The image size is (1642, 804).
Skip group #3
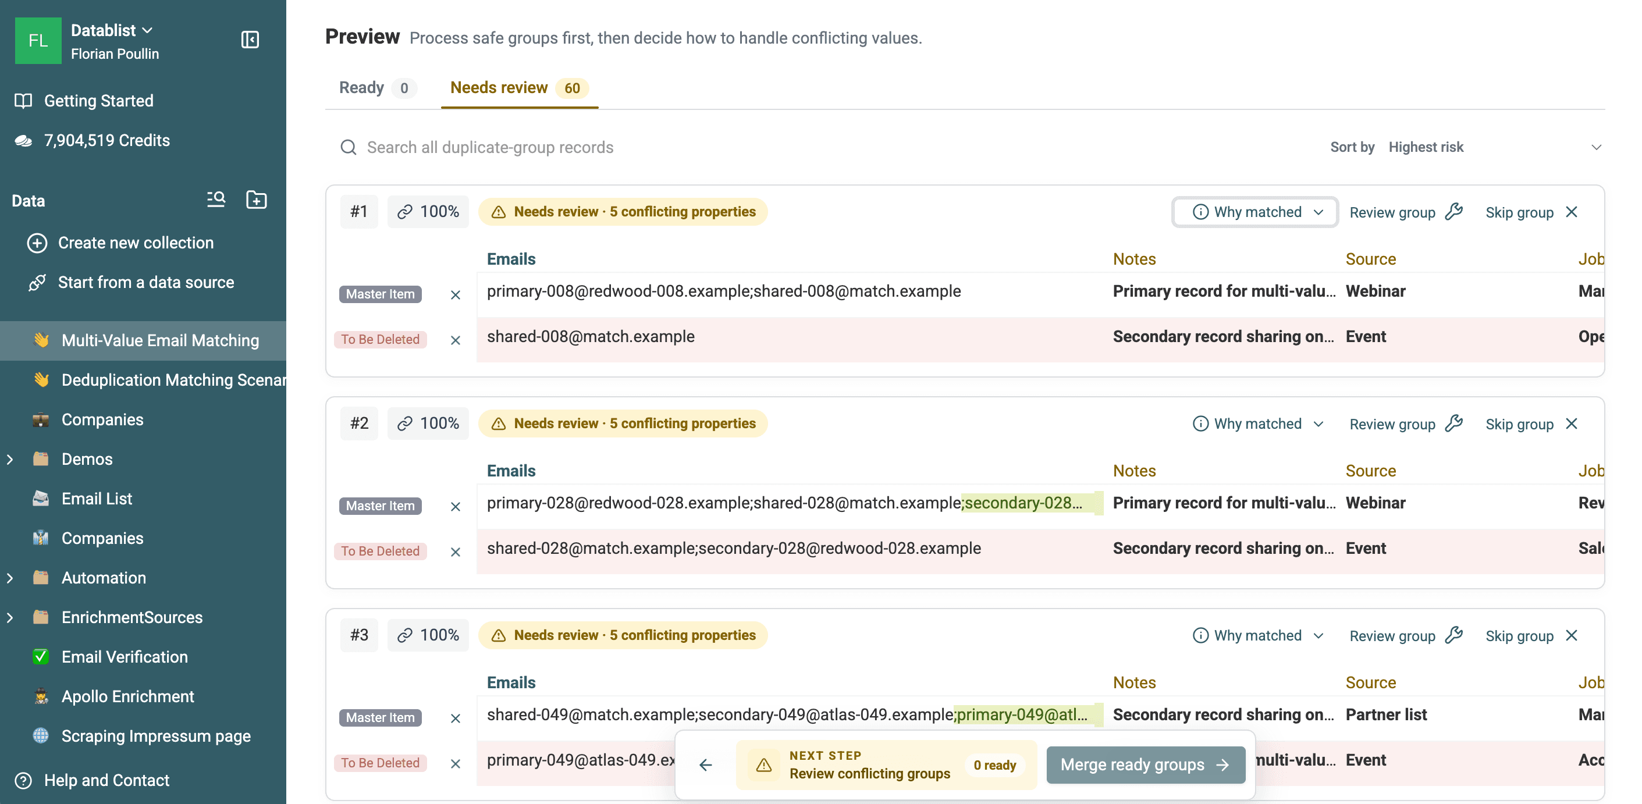[1531, 635]
